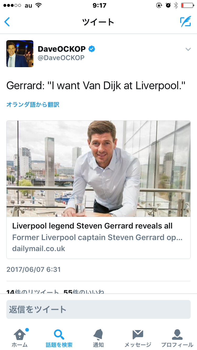Screen dimensions: 197x350
Task: Tap the dailymail.co.uk source link
Action: (x=39, y=249)
